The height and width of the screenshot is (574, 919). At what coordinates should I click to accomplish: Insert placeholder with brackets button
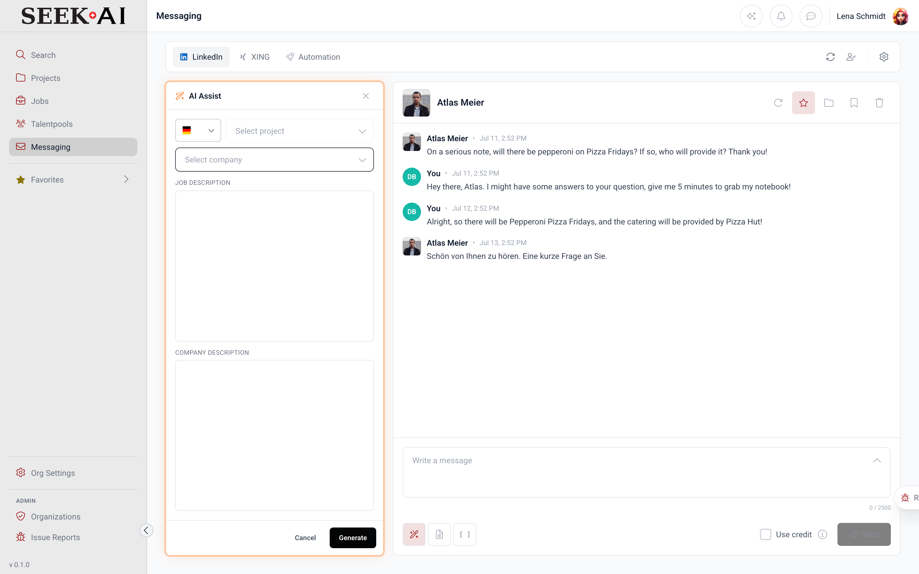pyautogui.click(x=464, y=534)
